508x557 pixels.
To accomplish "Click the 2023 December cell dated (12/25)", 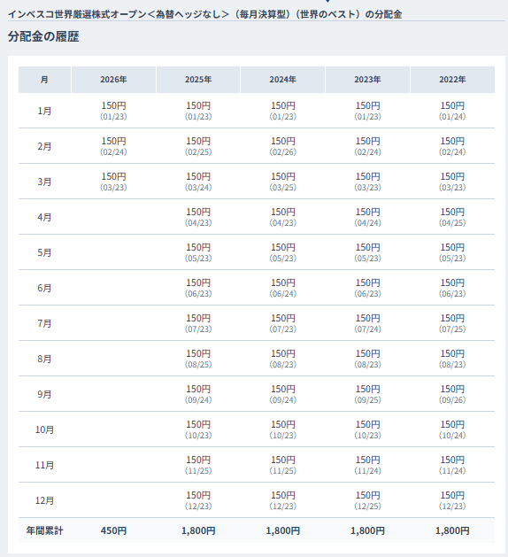I will (367, 500).
